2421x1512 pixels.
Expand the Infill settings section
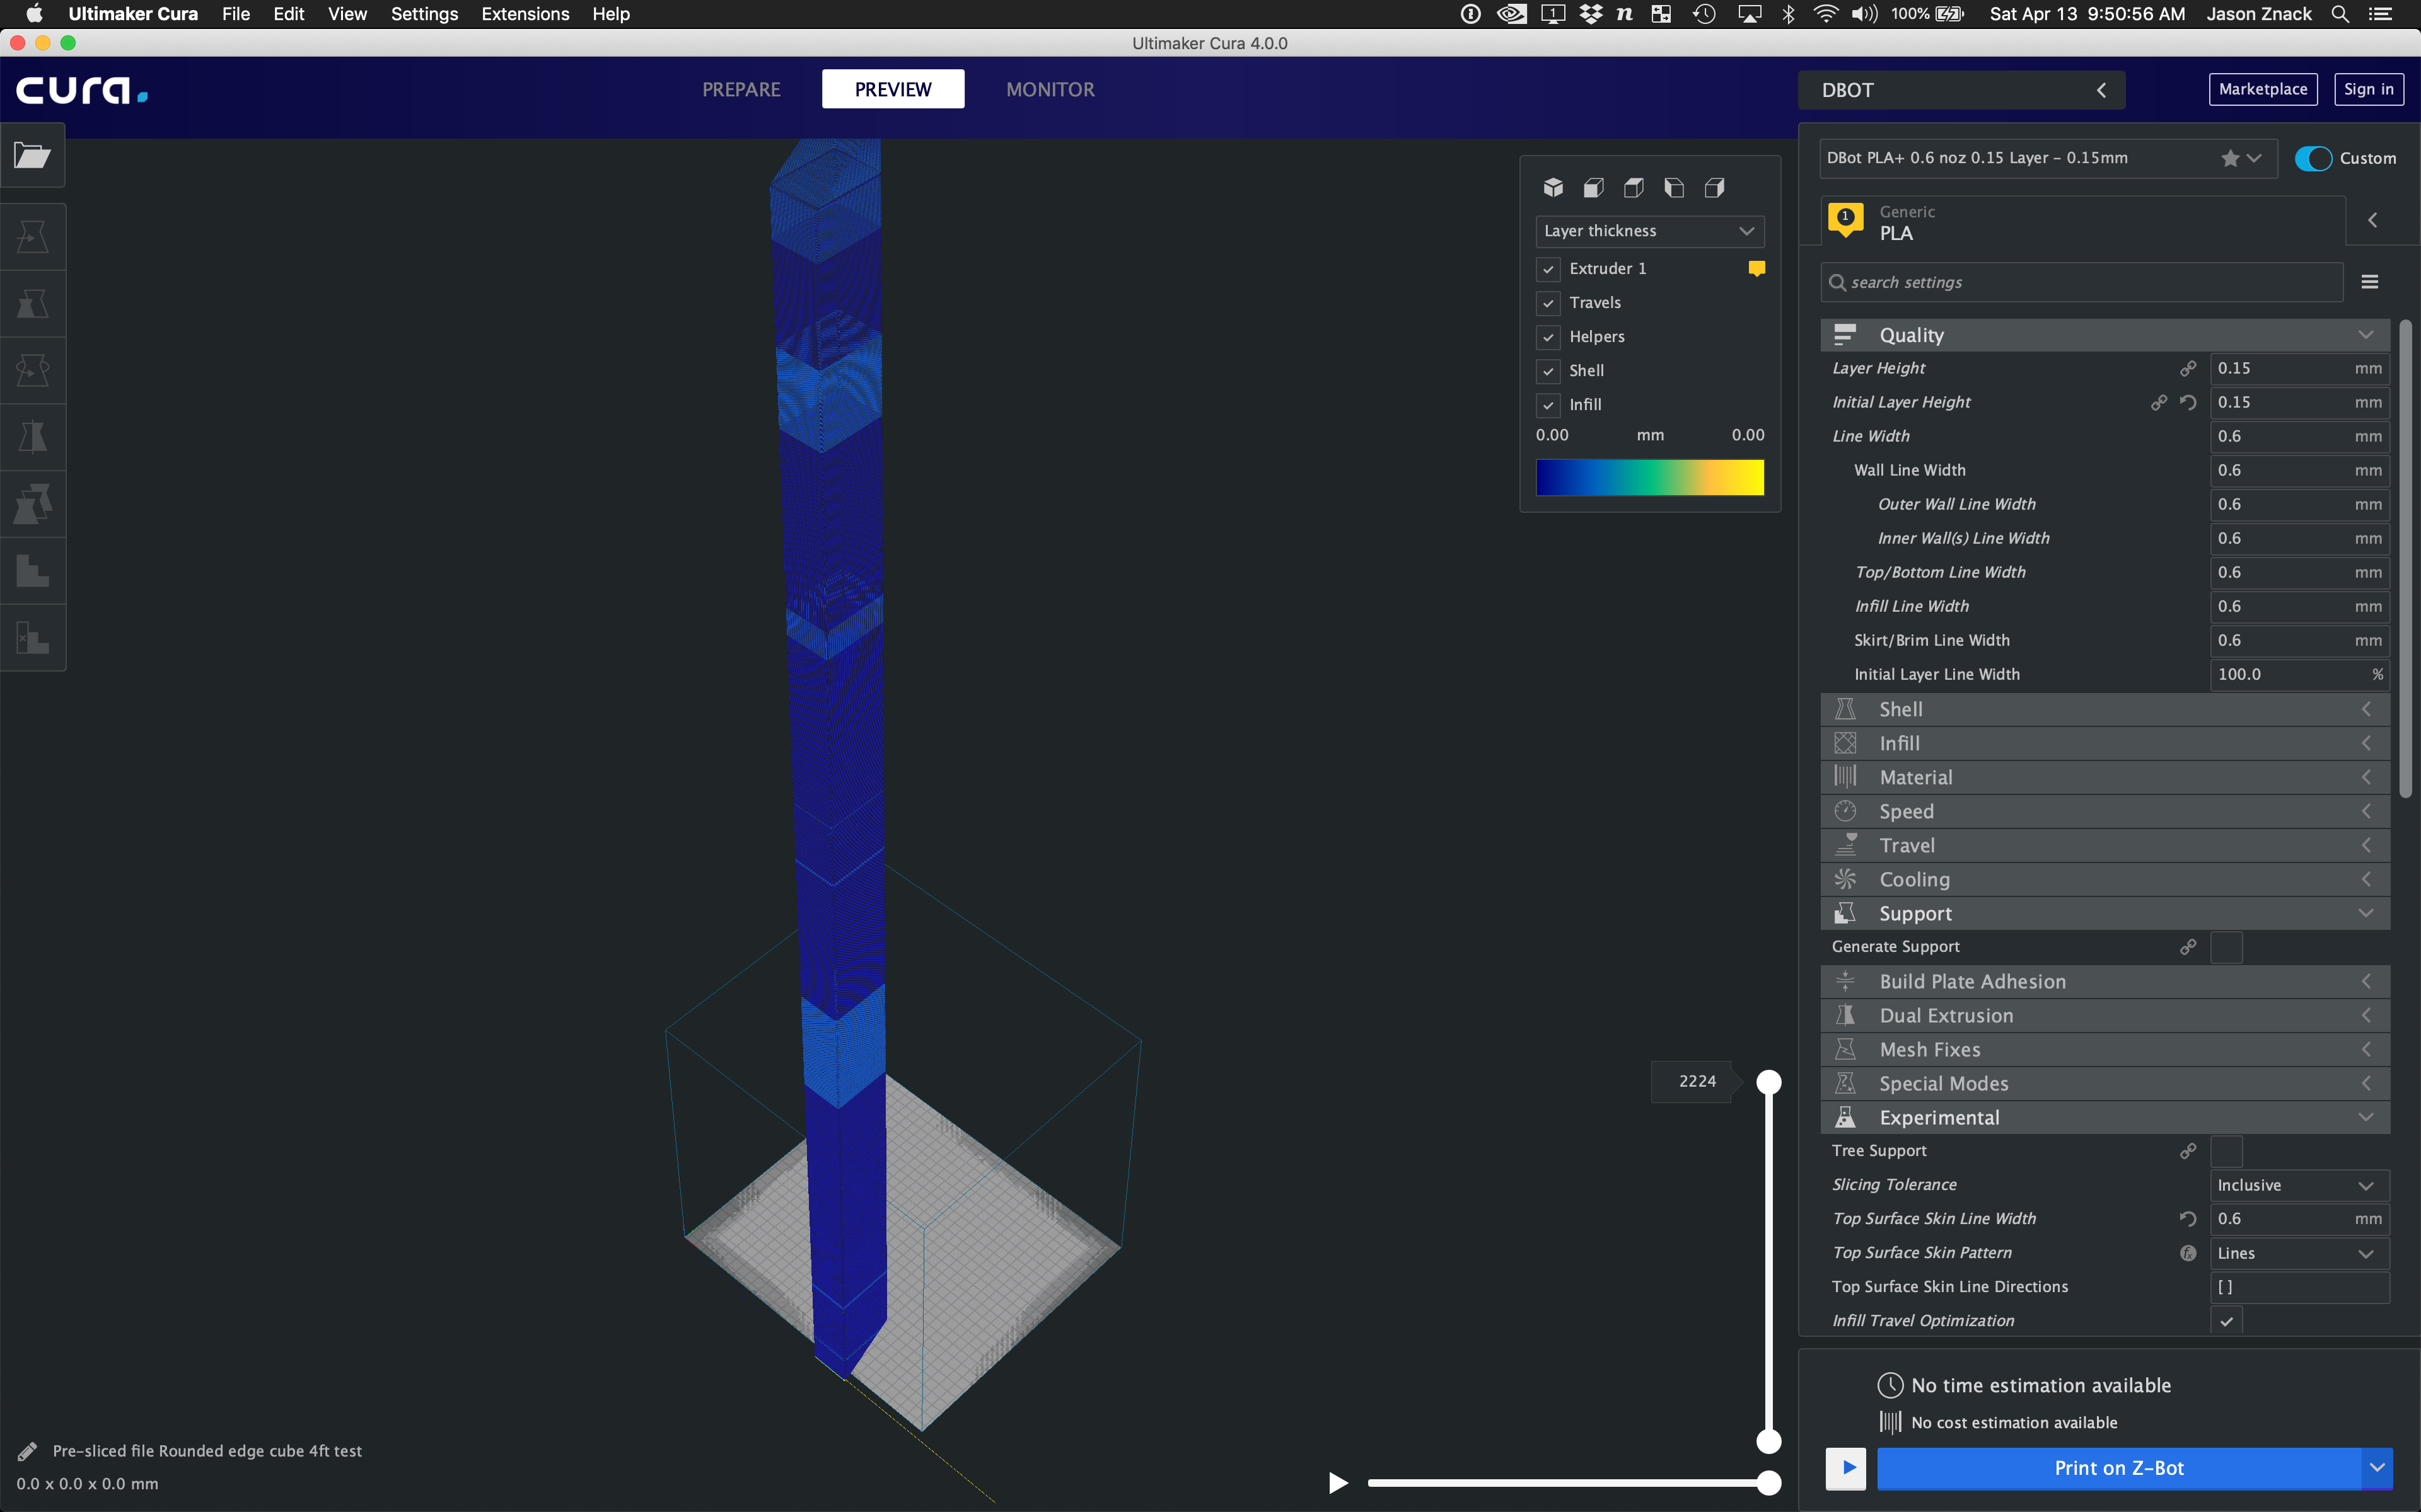pos(2105,743)
